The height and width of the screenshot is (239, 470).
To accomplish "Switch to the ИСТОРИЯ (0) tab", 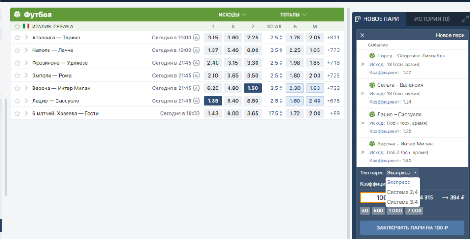I will 432,19.
